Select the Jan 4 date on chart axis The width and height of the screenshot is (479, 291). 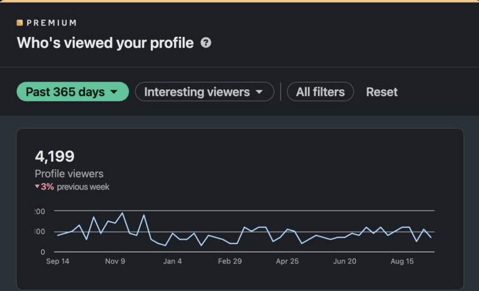point(172,261)
